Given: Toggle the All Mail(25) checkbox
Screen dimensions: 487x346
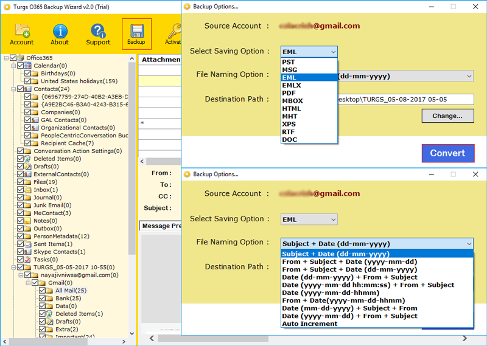Looking at the screenshot, I should pos(42,291).
